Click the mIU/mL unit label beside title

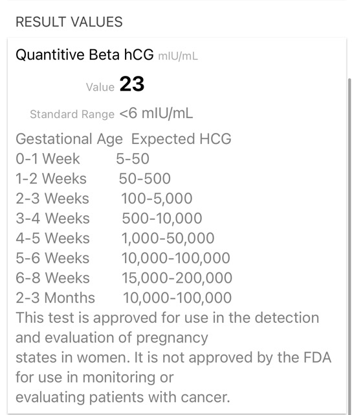pos(178,56)
